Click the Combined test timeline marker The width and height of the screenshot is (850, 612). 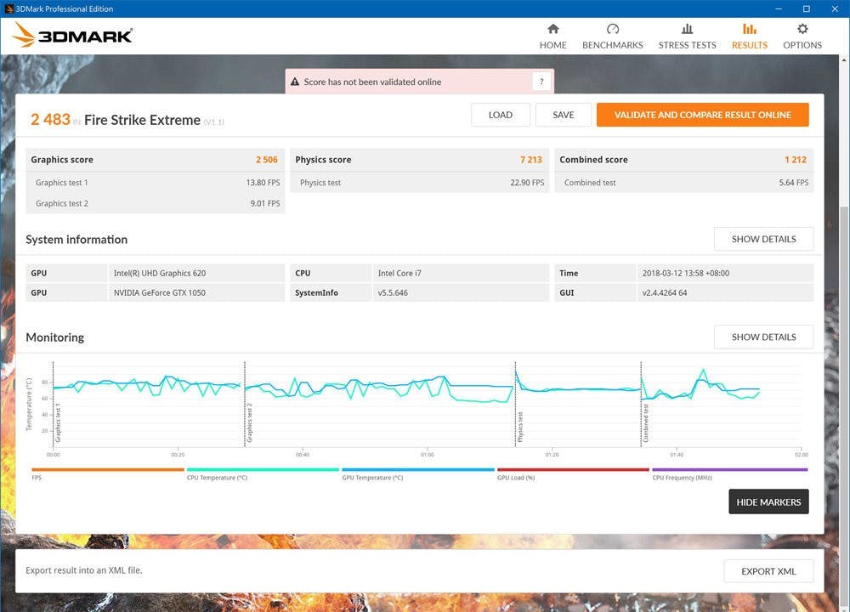(x=646, y=423)
